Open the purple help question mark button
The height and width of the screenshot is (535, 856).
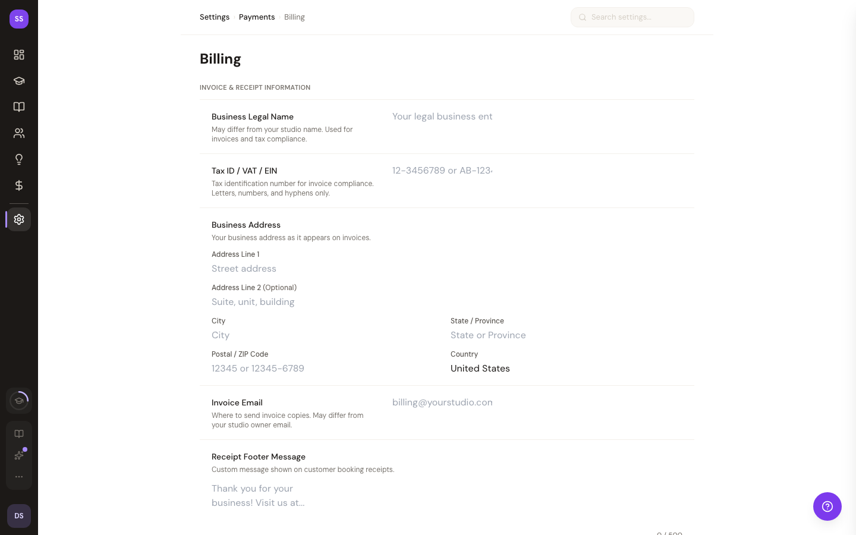click(827, 506)
